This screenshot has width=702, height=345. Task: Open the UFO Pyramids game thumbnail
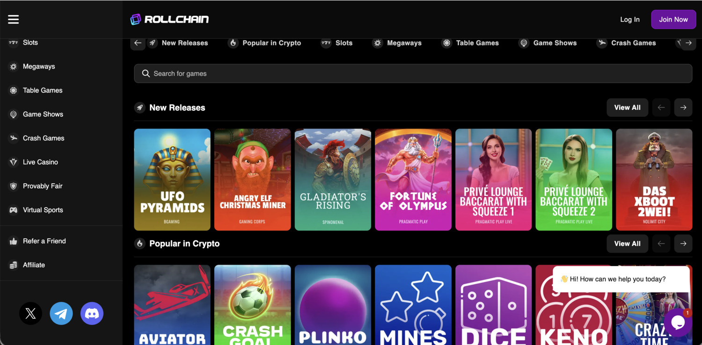pos(172,180)
